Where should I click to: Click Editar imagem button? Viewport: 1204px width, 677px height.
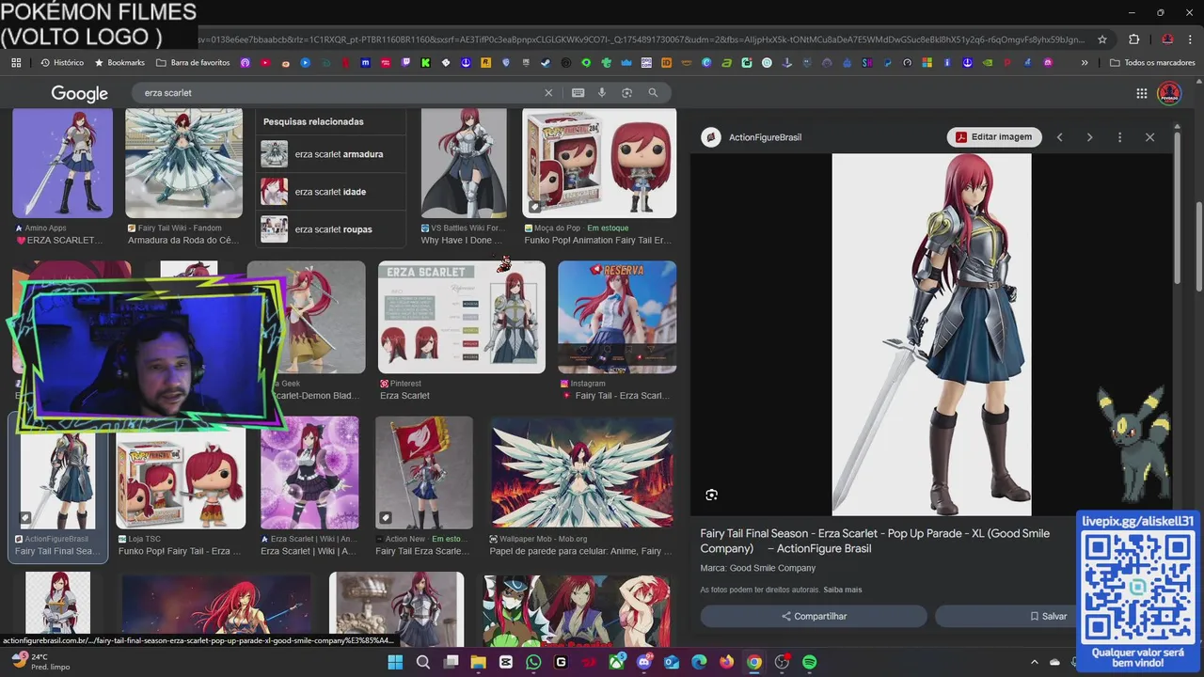993,137
